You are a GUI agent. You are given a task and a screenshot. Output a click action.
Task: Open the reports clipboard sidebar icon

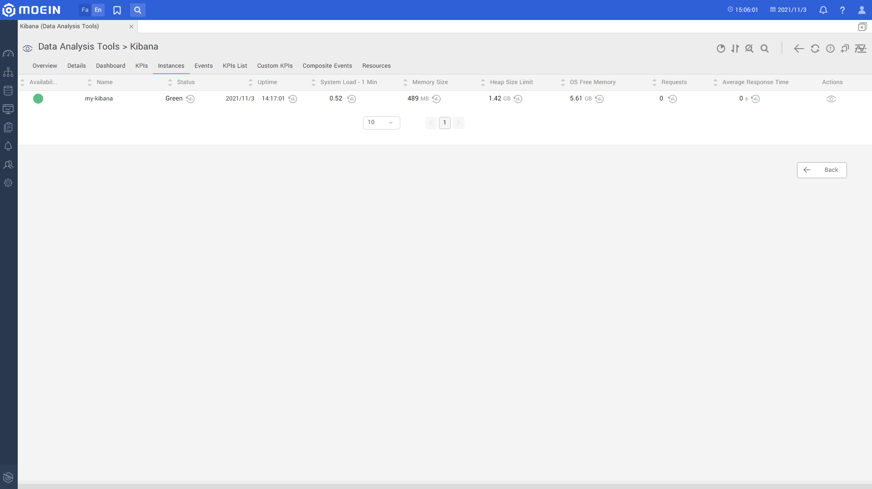coord(8,127)
